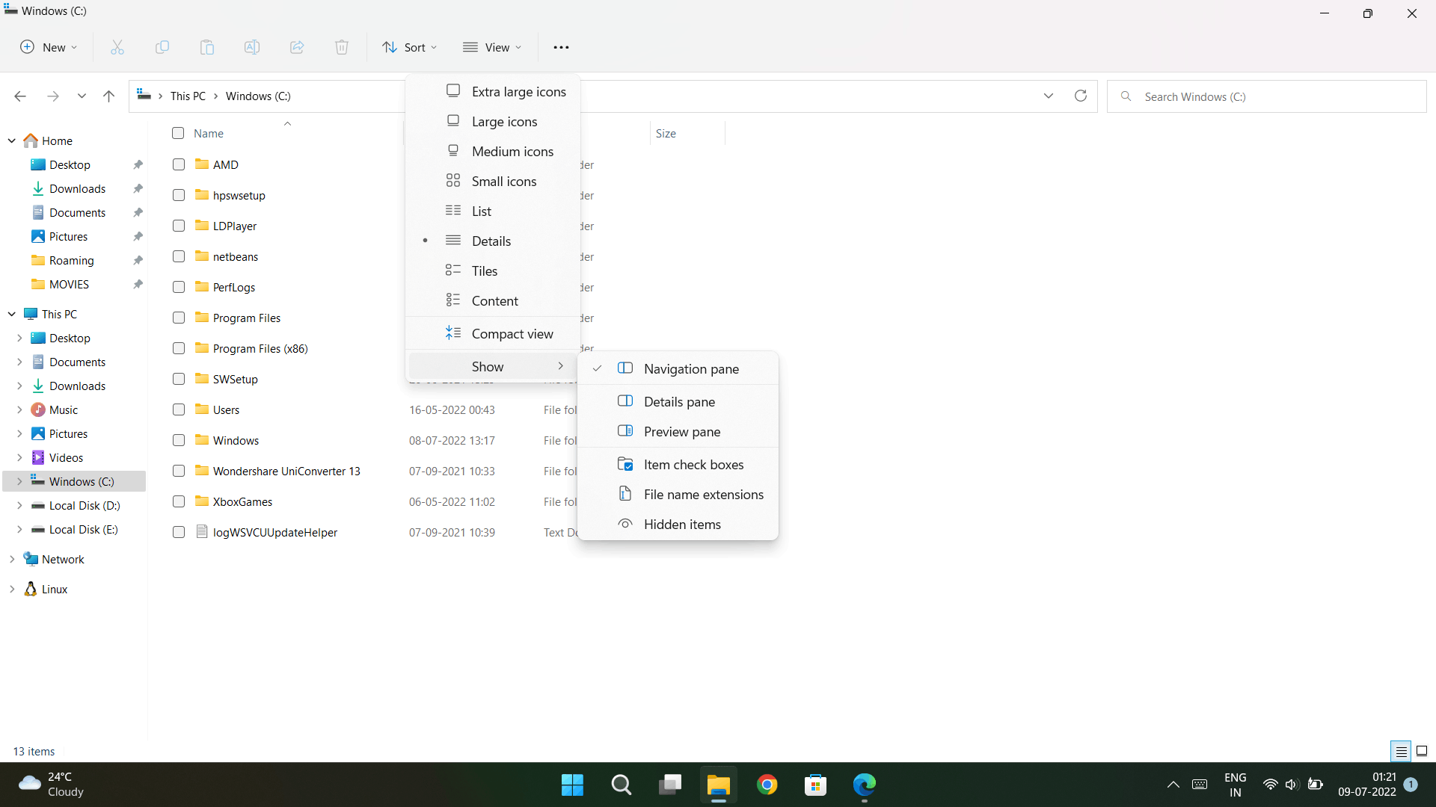Choose Medium icons view option
Image resolution: width=1436 pixels, height=807 pixels.
pyautogui.click(x=512, y=152)
